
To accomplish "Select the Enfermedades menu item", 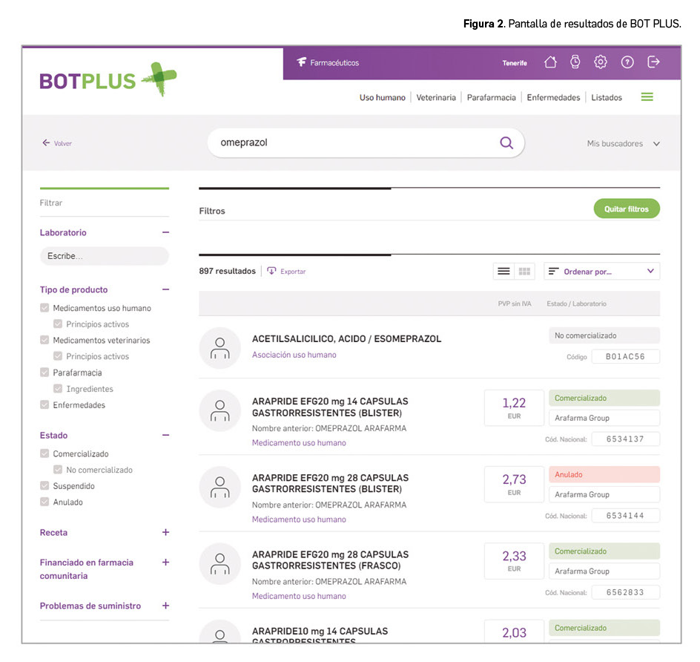I will 553,97.
